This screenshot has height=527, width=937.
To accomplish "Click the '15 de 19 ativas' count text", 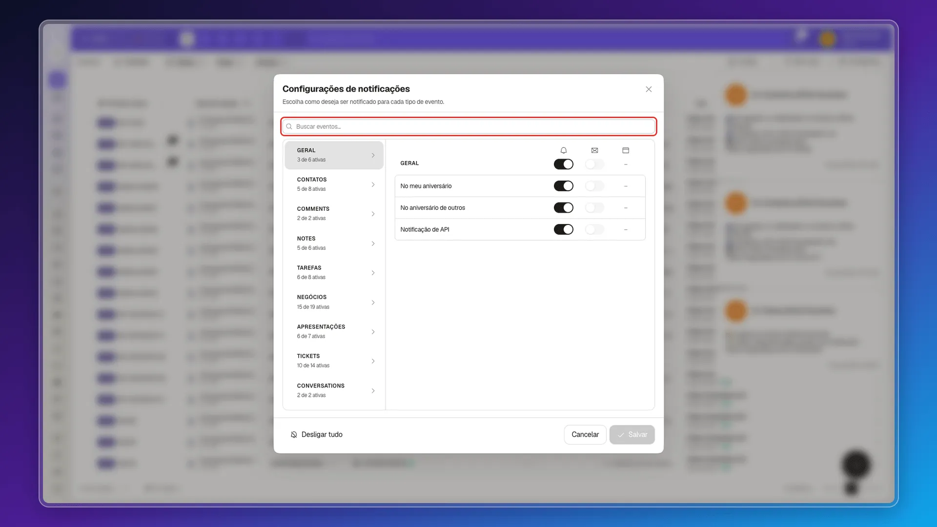I will [x=313, y=307].
